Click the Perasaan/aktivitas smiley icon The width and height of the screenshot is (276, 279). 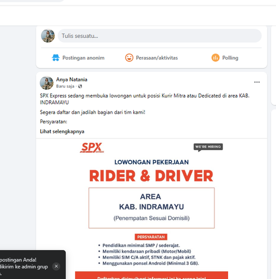click(129, 57)
